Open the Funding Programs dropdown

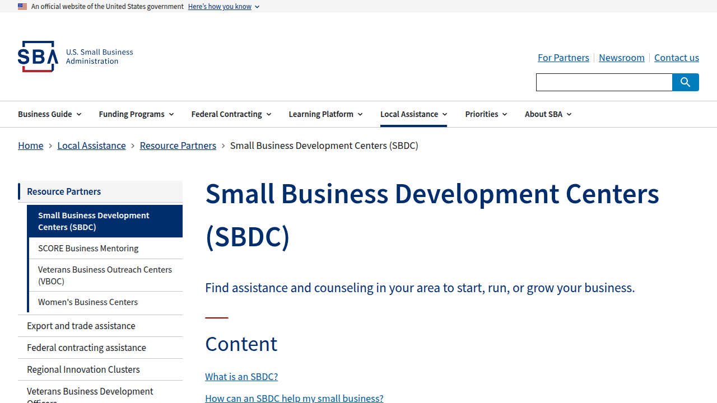click(x=136, y=114)
